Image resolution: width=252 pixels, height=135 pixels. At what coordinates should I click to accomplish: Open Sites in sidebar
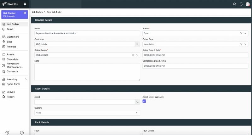point(14,42)
